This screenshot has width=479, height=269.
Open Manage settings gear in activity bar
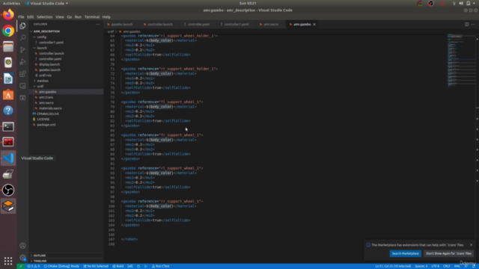pyautogui.click(x=22, y=258)
